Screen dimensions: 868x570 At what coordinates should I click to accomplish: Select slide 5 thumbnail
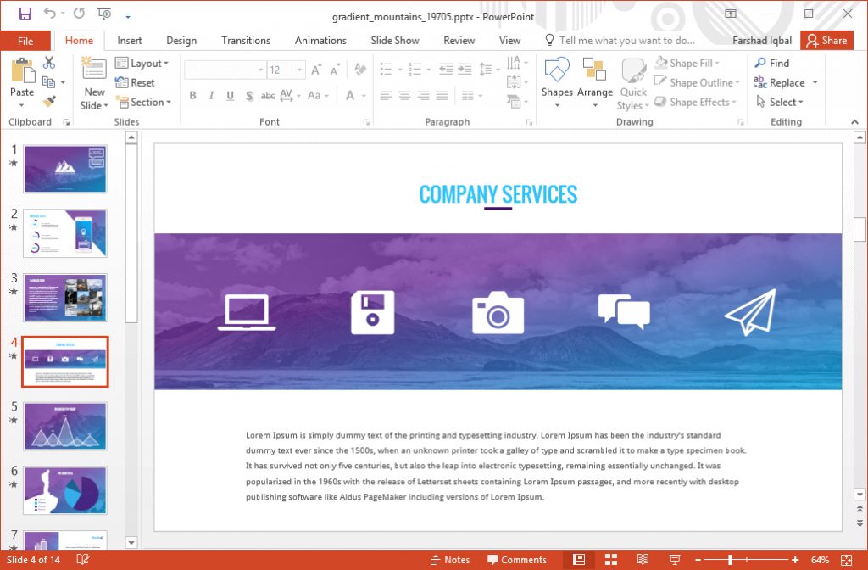[x=64, y=426]
